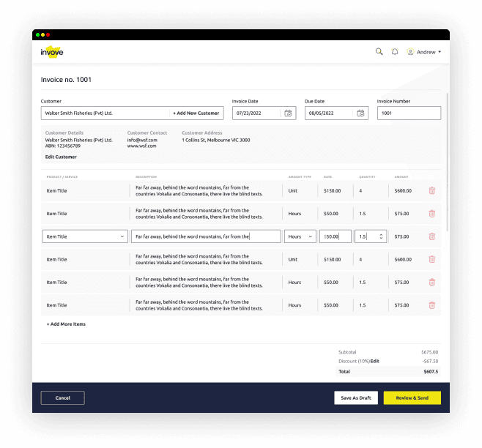This screenshot has width=482, height=448.
Task: Click the Edit Customer link
Action: pyautogui.click(x=61, y=157)
